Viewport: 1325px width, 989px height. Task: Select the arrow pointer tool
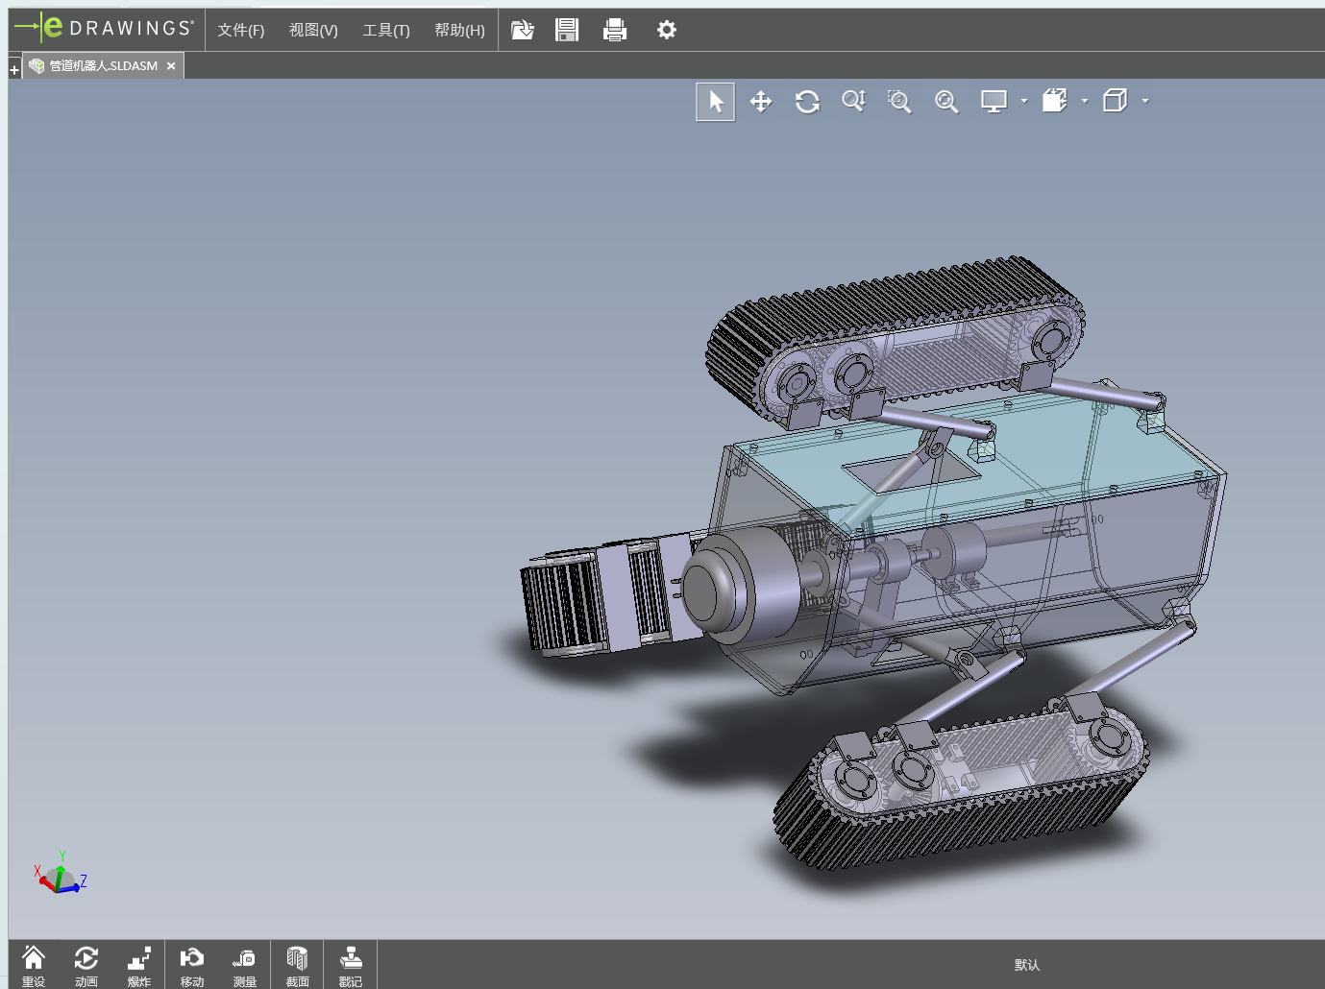pyautogui.click(x=716, y=102)
